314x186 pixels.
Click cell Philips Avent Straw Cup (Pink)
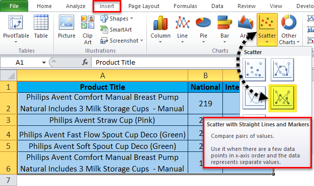pos(103,120)
